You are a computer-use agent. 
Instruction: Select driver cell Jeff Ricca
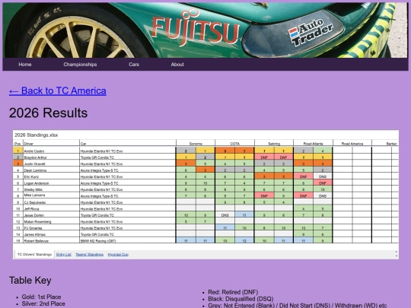pos(51,208)
